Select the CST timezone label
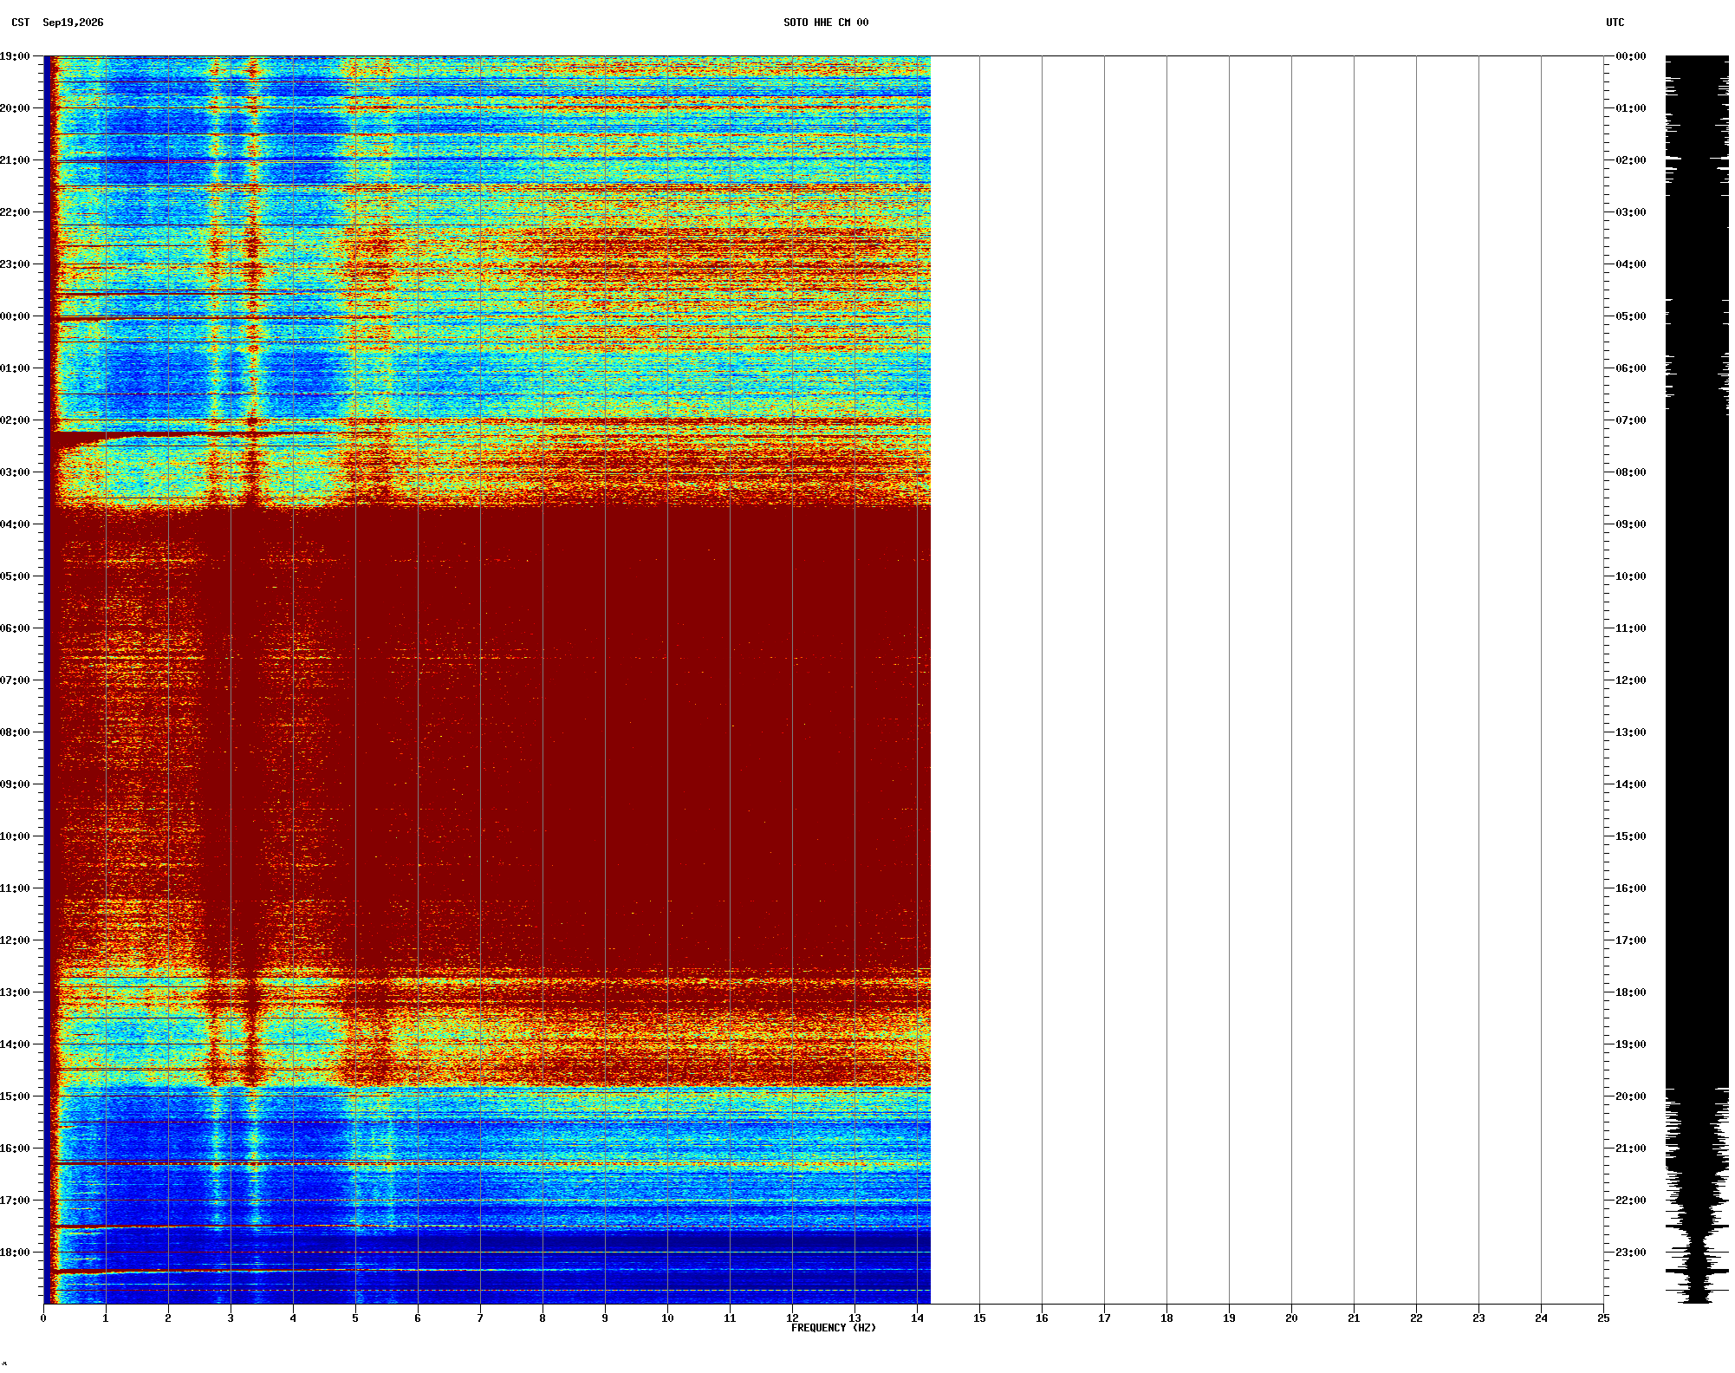Image resolution: width=1735 pixels, height=1373 pixels. pyautogui.click(x=21, y=23)
